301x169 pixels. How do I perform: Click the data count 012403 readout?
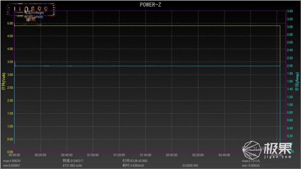click(74, 161)
